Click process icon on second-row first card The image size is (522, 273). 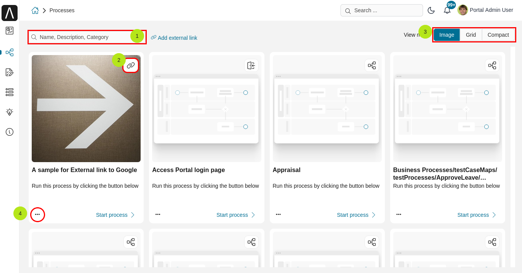click(131, 242)
